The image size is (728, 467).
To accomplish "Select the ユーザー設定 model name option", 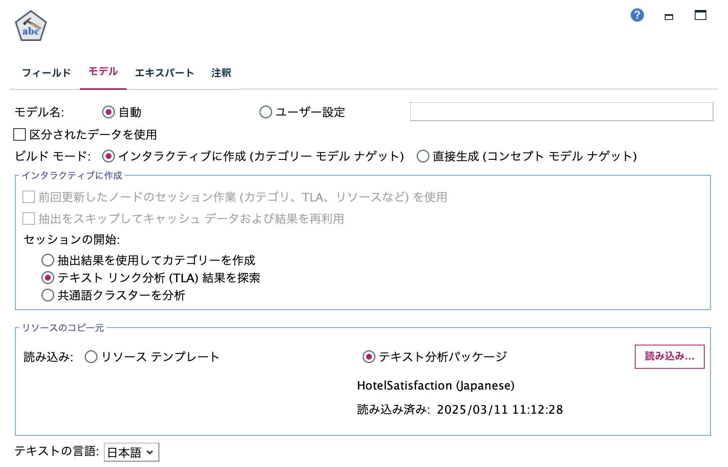I will 266,112.
